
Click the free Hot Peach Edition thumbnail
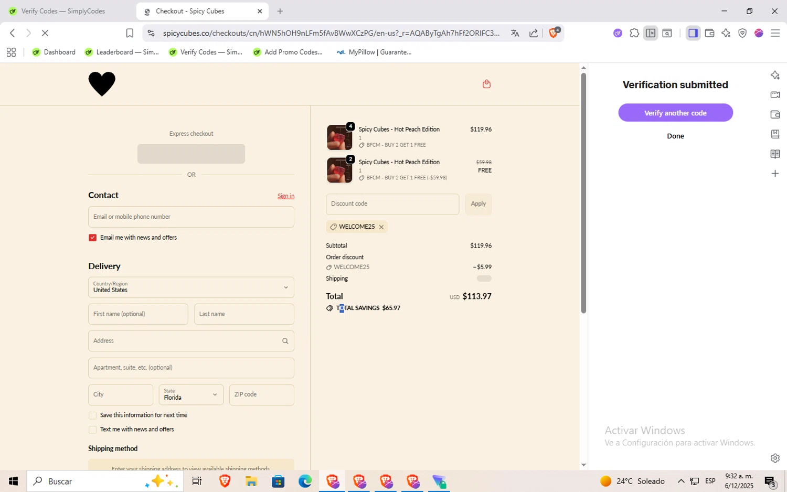click(339, 170)
